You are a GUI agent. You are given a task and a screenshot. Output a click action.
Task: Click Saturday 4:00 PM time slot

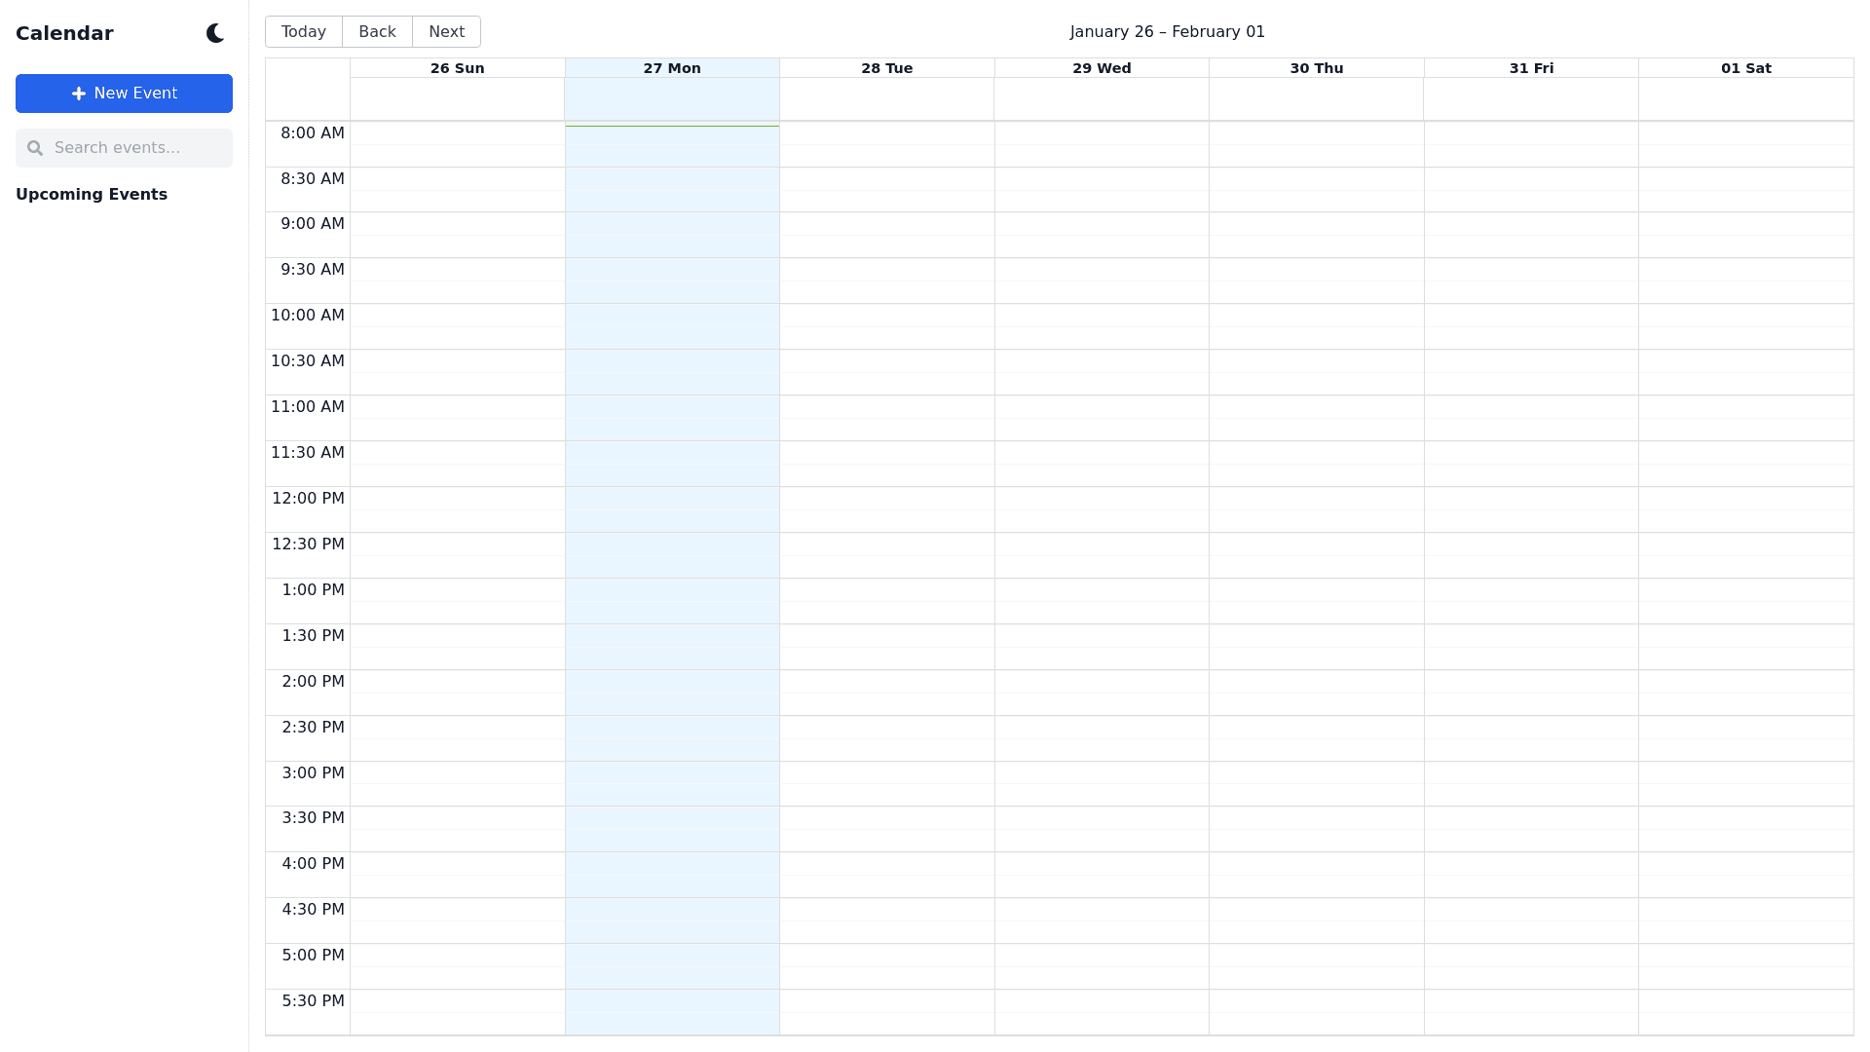coord(1745,864)
